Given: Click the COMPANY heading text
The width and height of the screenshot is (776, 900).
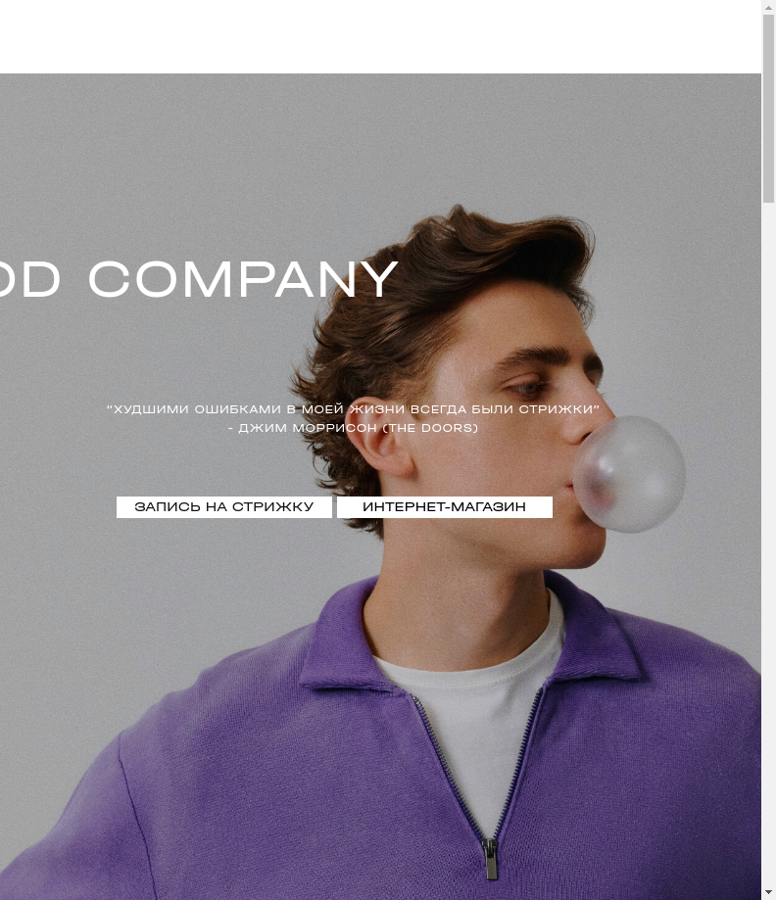Looking at the screenshot, I should coord(243,279).
